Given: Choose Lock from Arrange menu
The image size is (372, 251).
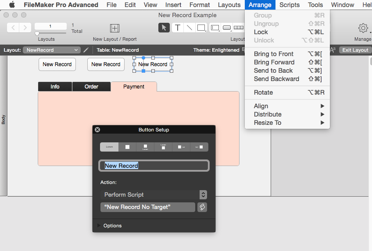Looking at the screenshot, I should [287, 32].
